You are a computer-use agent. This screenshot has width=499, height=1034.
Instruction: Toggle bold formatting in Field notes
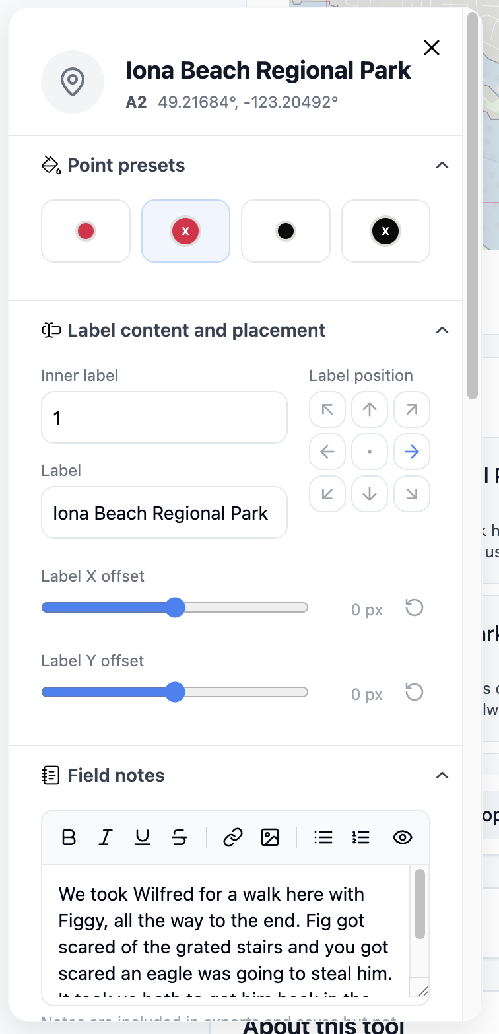pyautogui.click(x=69, y=838)
